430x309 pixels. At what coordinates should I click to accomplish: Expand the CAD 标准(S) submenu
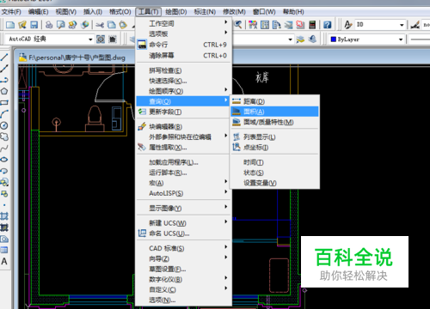[x=183, y=248]
